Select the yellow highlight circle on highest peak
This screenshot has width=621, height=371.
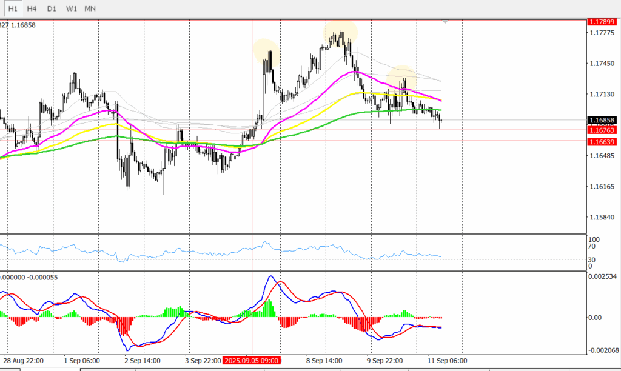[340, 32]
